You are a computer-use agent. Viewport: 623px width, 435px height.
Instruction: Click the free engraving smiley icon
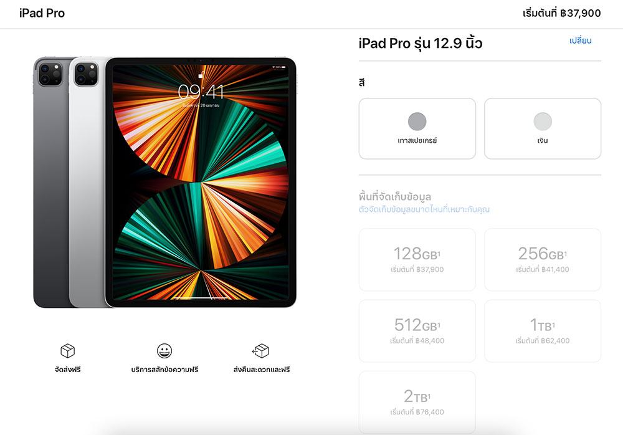tap(164, 351)
